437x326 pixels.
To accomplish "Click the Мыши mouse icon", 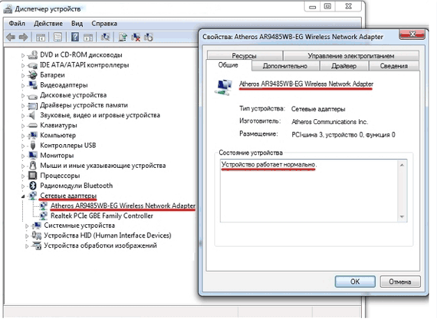I will (x=33, y=165).
